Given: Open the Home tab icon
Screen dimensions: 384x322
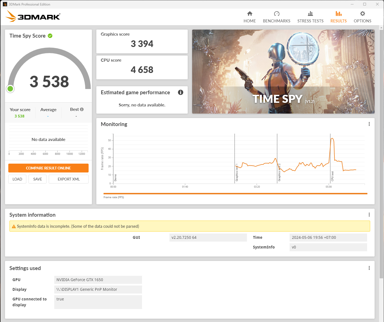Looking at the screenshot, I should pyautogui.click(x=249, y=14).
